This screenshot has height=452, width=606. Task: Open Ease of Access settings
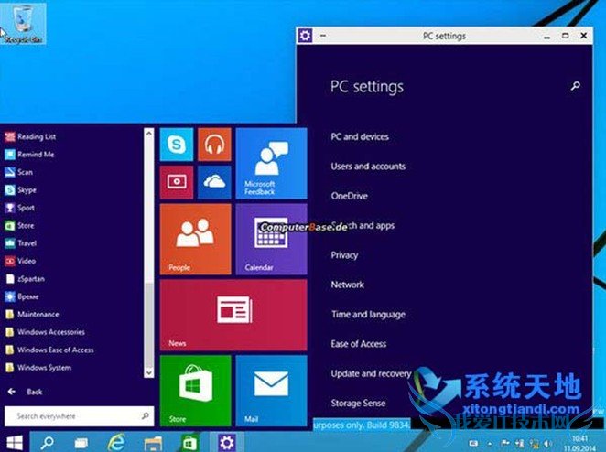[359, 344]
